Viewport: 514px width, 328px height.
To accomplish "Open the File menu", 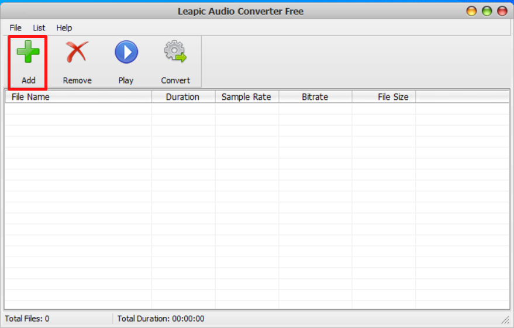I will (15, 28).
